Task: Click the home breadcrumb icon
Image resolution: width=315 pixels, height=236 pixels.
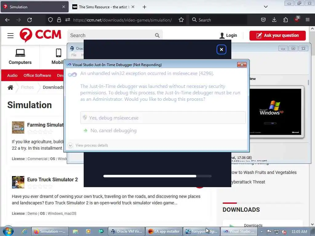Action: point(10,87)
